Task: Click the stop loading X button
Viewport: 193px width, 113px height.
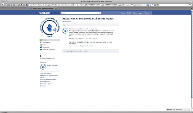Action: (17, 5)
